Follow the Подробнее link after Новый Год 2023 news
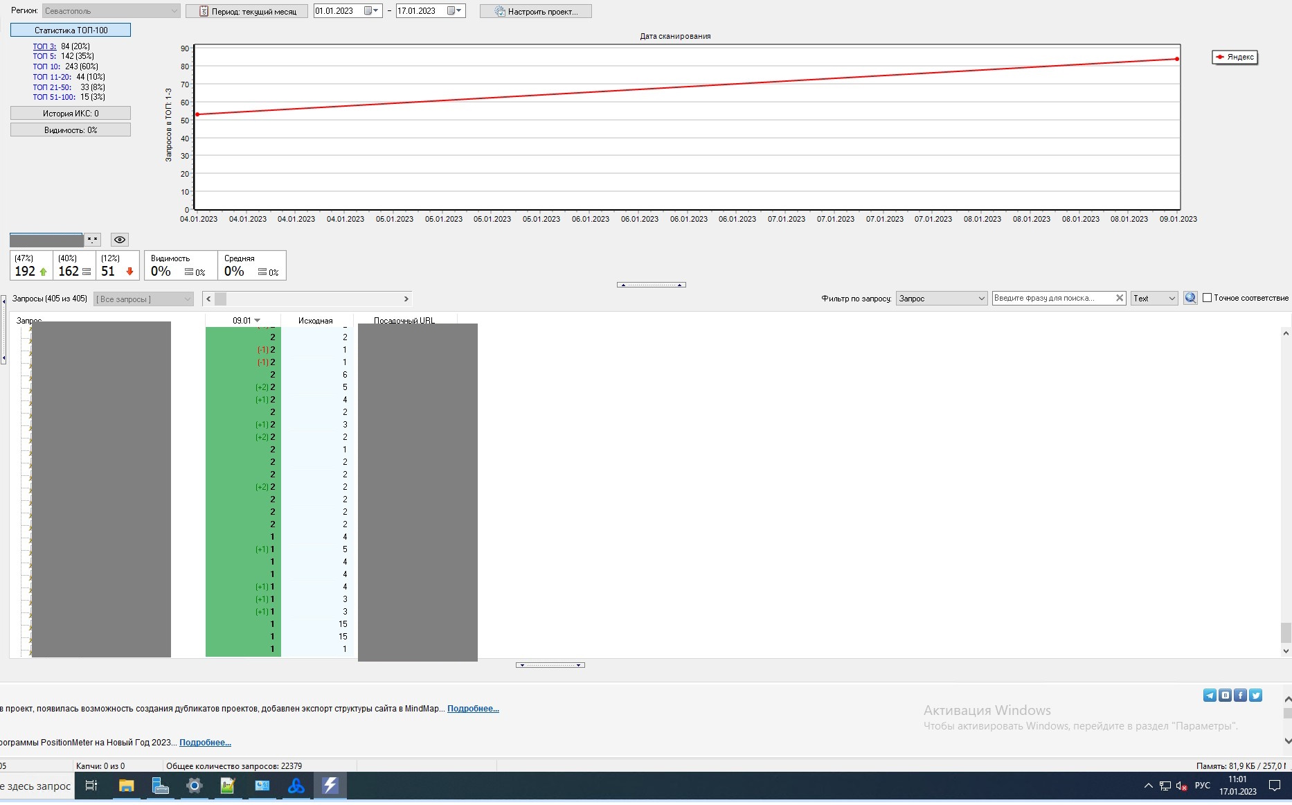The height and width of the screenshot is (805, 1292). [205, 743]
